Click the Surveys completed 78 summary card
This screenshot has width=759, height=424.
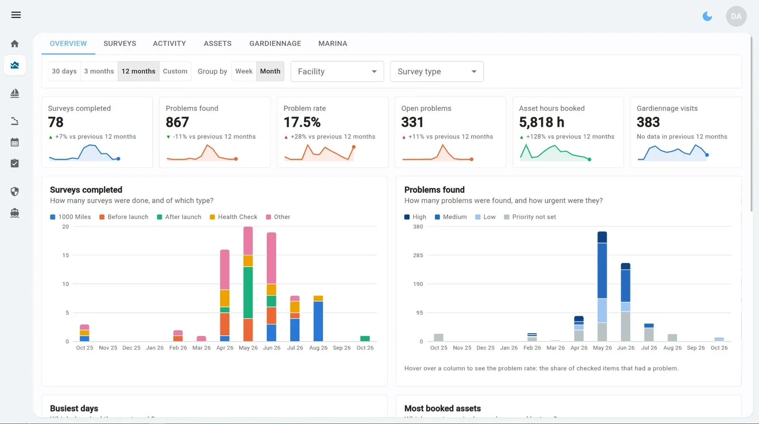click(x=97, y=132)
